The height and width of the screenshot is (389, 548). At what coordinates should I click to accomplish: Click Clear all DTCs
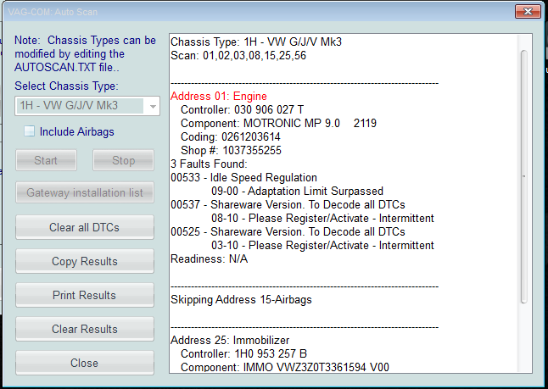(85, 227)
